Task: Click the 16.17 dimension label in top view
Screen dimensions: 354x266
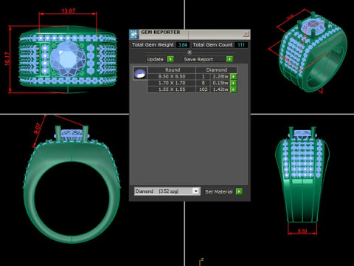Action: point(7,59)
